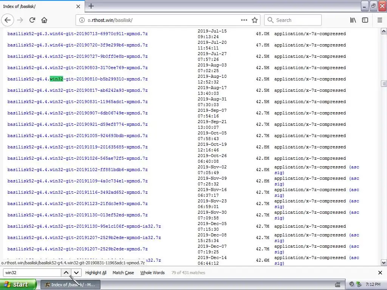Open win32-git-20191026-565ae72f5 link

pos(77,159)
